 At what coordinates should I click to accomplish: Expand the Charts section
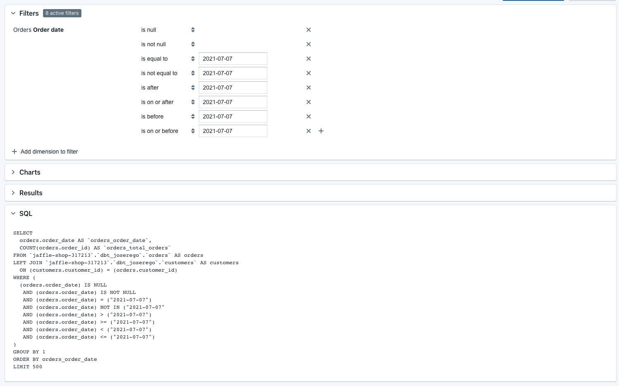pyautogui.click(x=13, y=172)
